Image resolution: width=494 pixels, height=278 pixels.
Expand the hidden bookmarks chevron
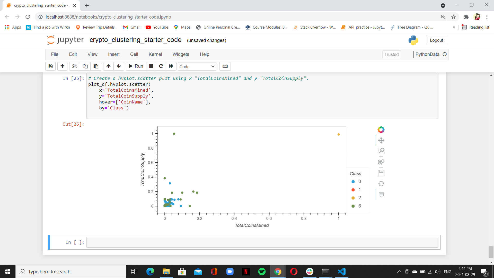pyautogui.click(x=454, y=27)
